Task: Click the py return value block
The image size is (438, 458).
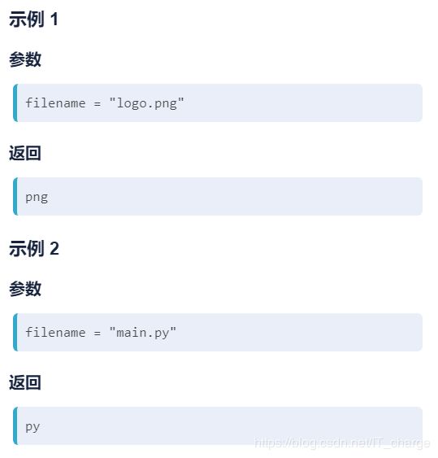Action: pyautogui.click(x=218, y=426)
